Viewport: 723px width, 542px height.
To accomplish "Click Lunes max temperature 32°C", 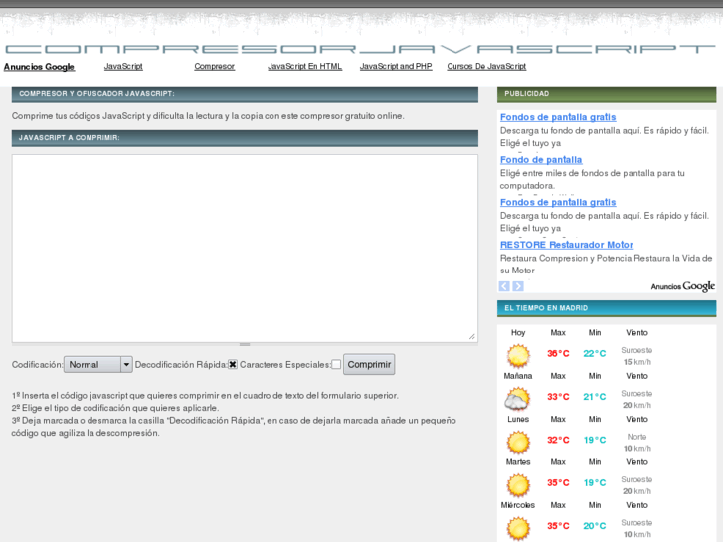I will point(558,440).
